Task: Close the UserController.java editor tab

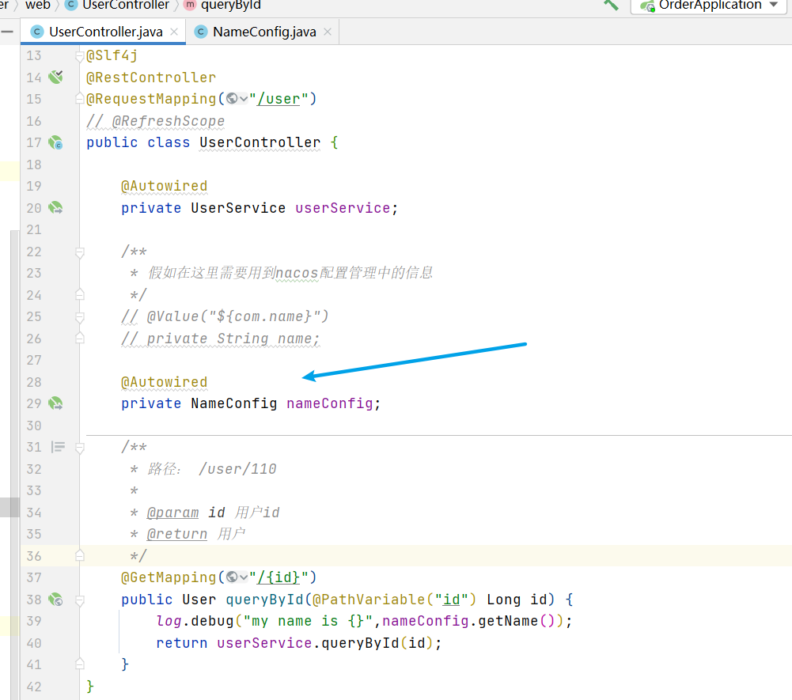Action: pos(174,32)
